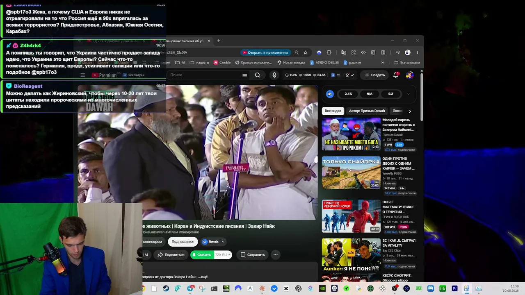The width and height of the screenshot is (525, 295).
Task: Open the "Aunker: я не поня" thumbnail
Action: (x=351, y=254)
